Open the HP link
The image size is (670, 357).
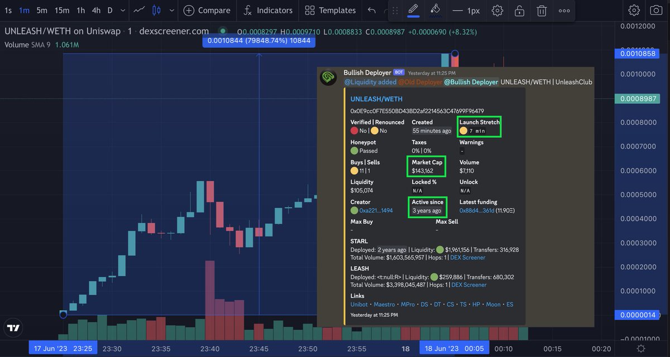(476, 305)
